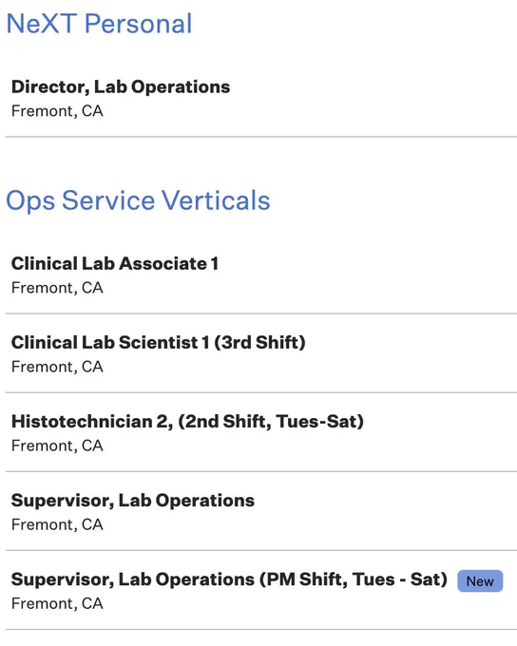
Task: Click the divider line below Director, Lab Operations listing
Action: [x=261, y=137]
